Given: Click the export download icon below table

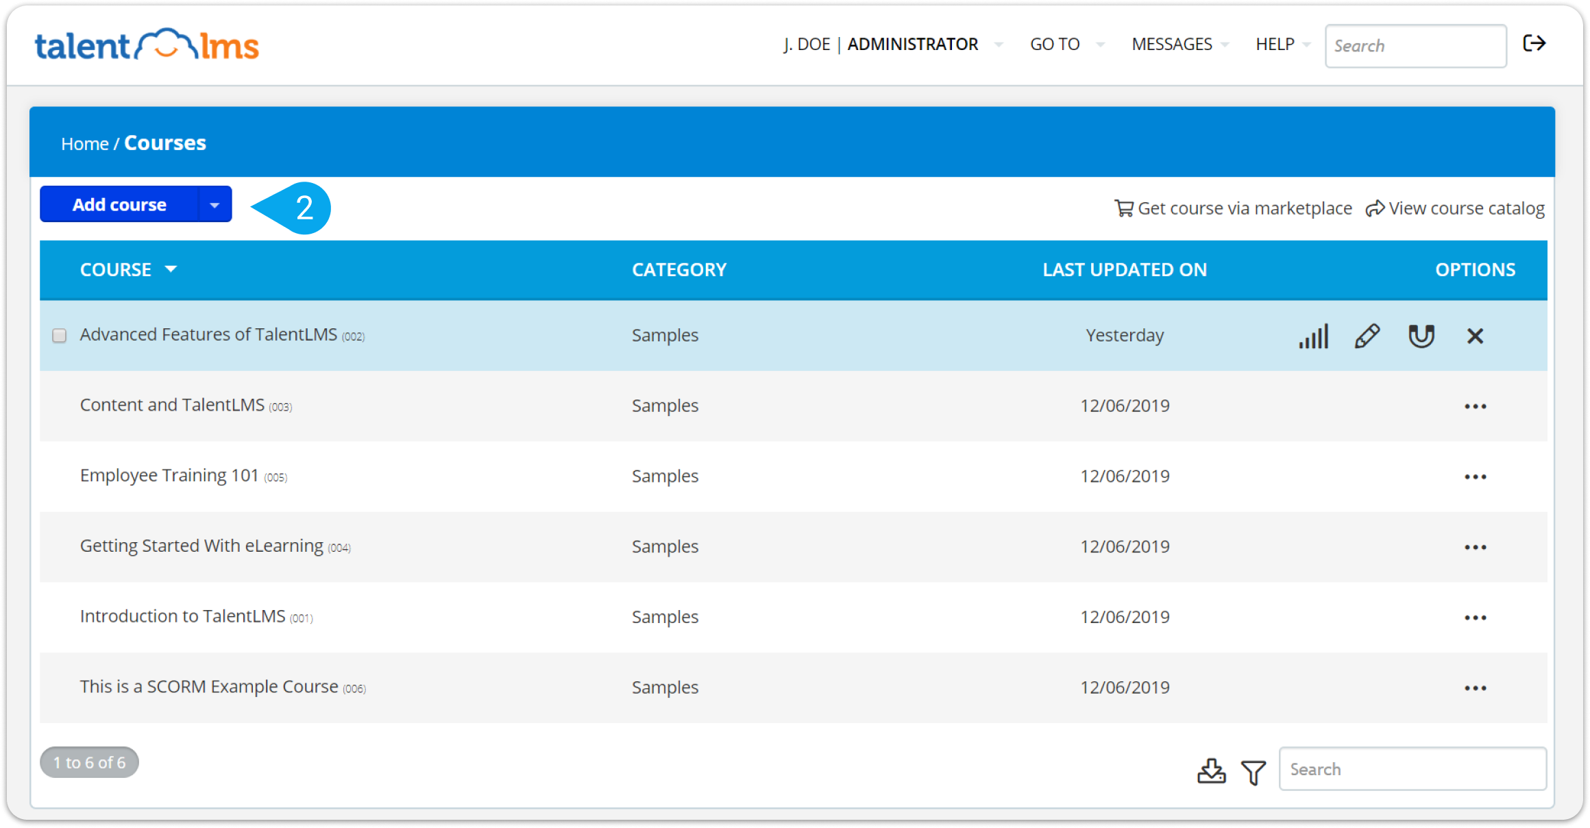Looking at the screenshot, I should [1211, 771].
